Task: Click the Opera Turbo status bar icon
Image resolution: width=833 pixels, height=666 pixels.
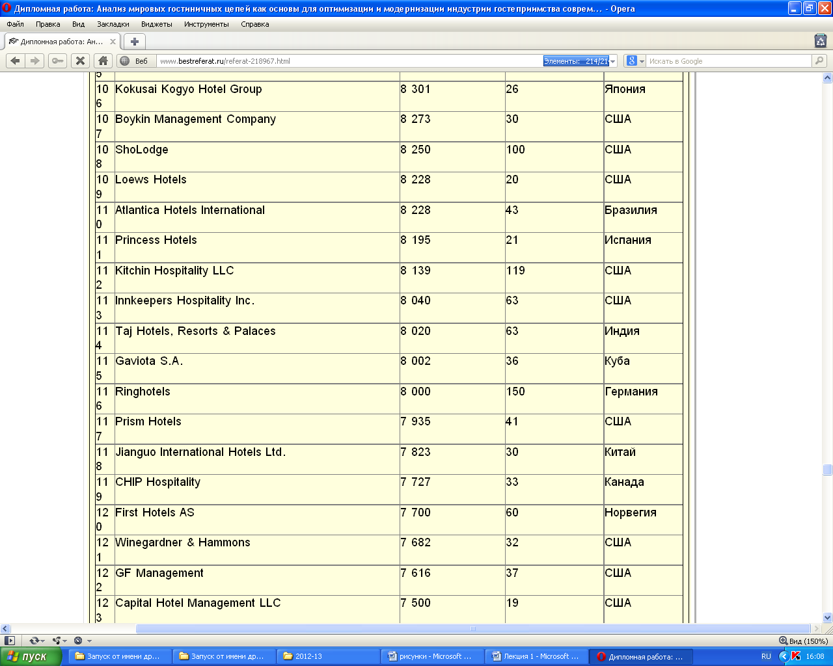Action: click(x=78, y=641)
